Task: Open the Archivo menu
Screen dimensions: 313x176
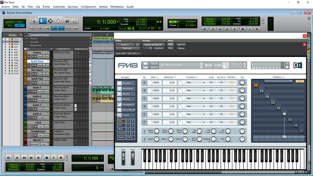Action: (x=6, y=7)
